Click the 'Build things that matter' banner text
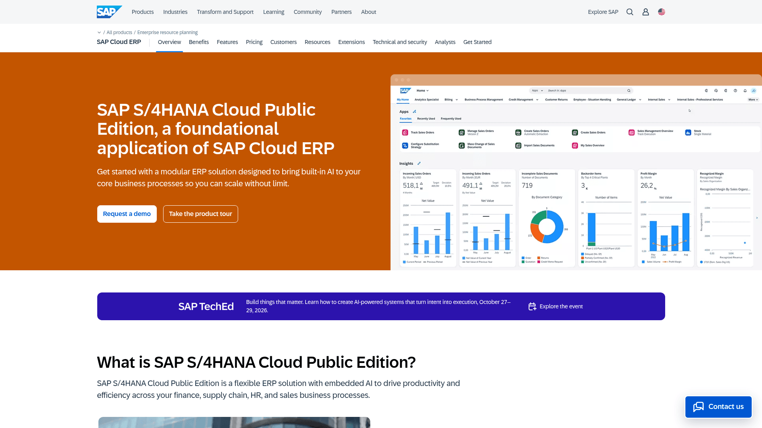The image size is (762, 428). pos(378,306)
